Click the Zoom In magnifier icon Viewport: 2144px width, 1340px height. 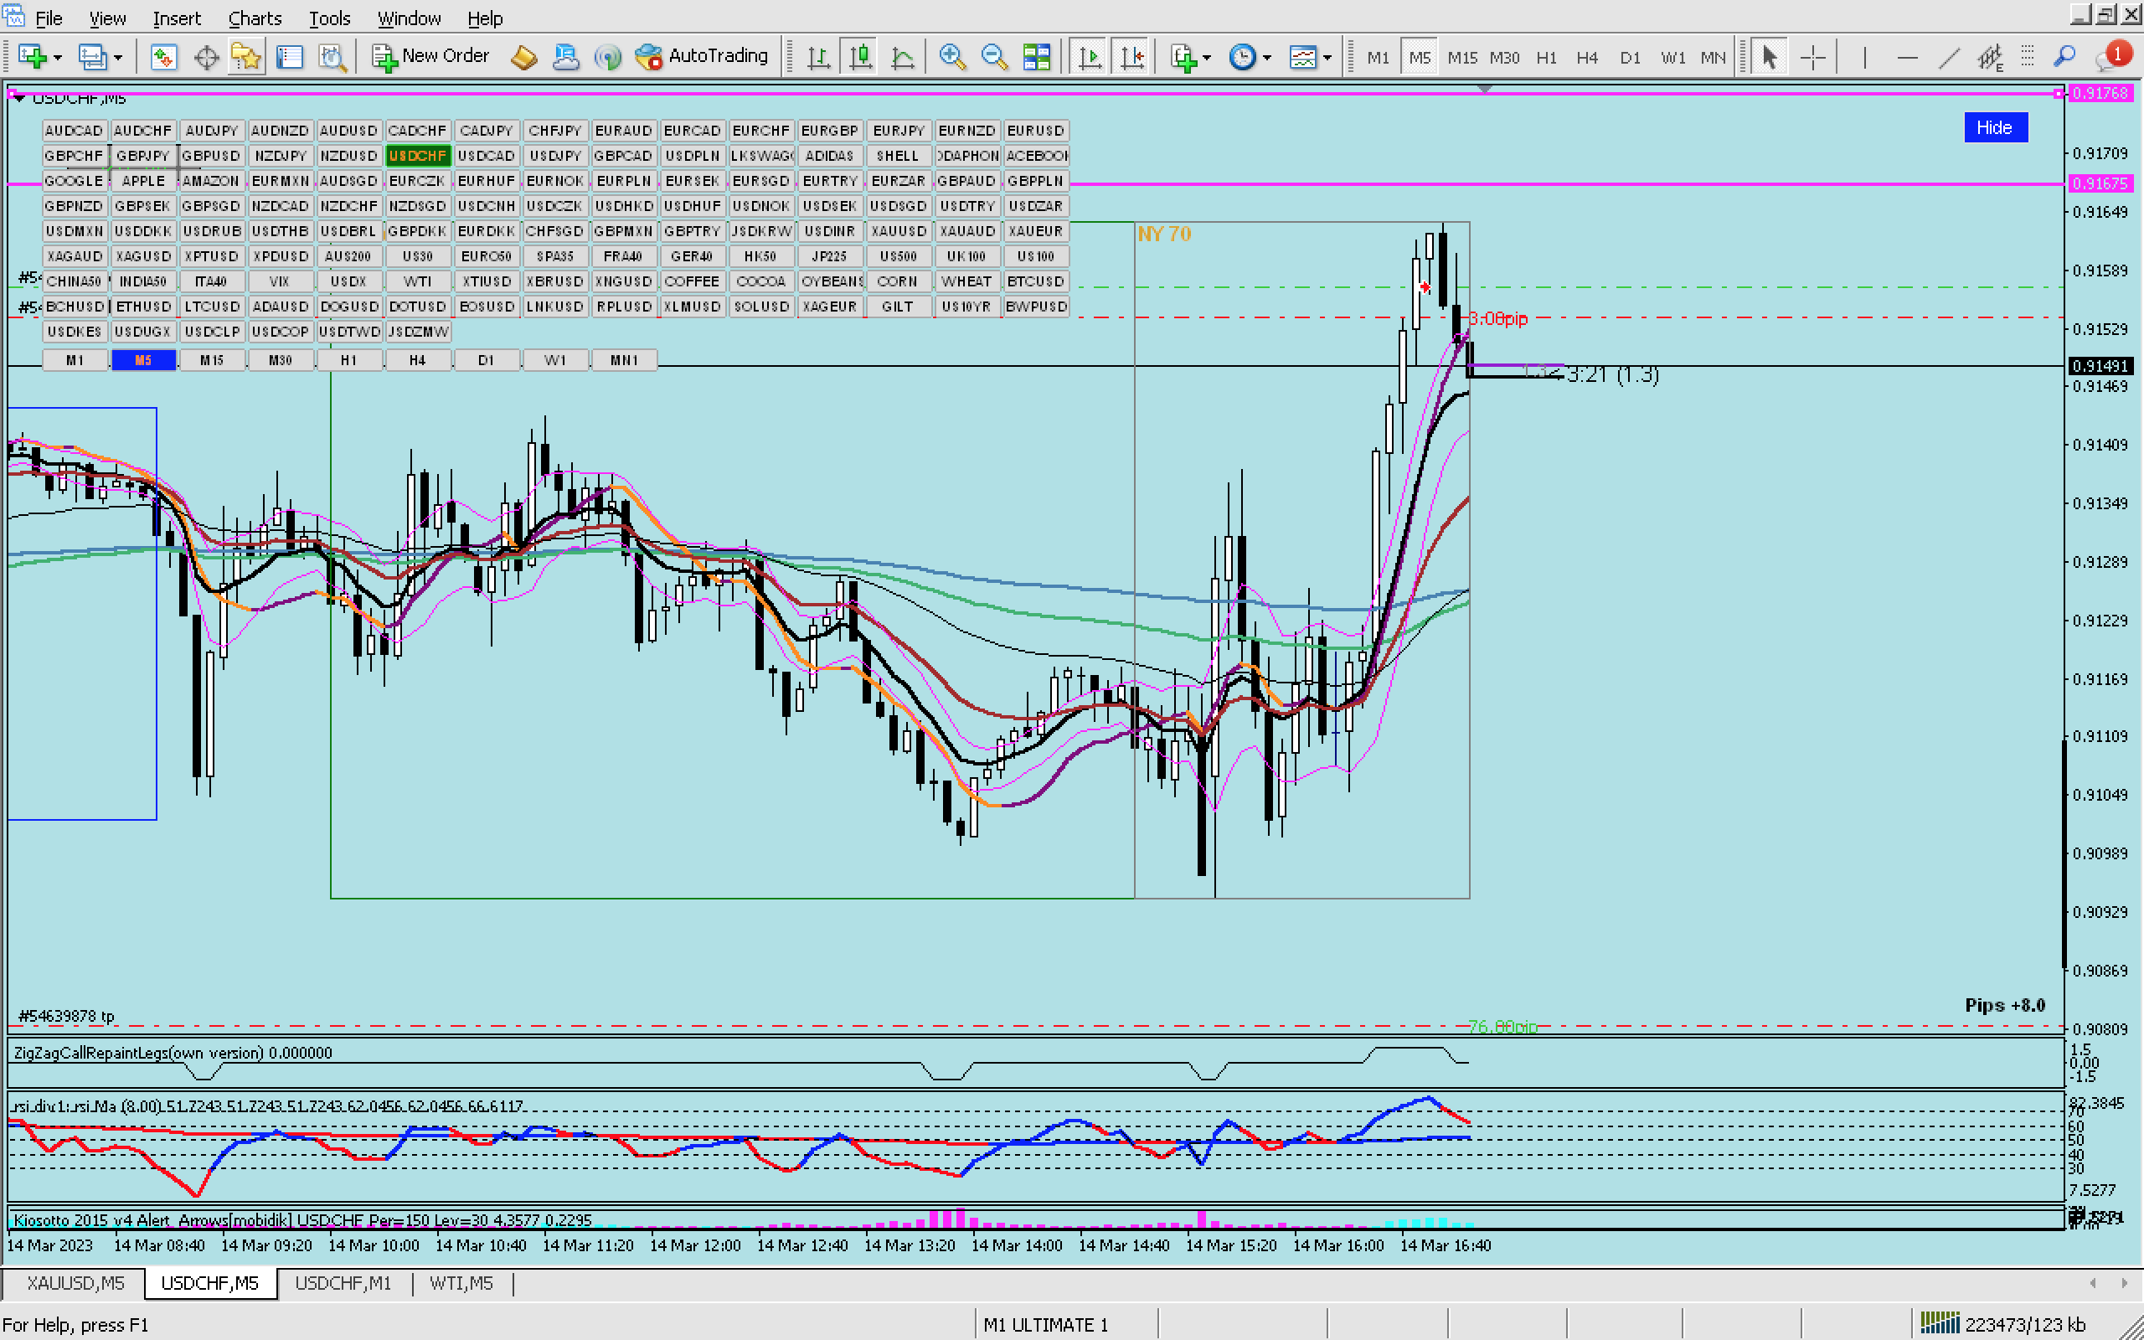click(x=951, y=57)
